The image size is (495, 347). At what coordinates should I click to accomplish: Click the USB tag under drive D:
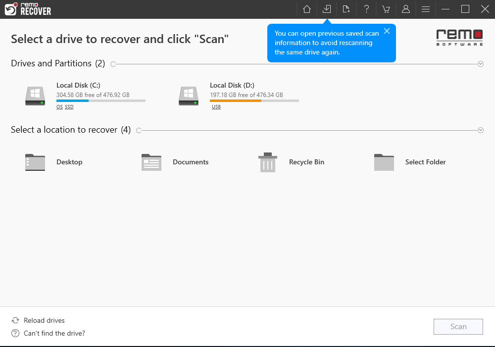216,107
